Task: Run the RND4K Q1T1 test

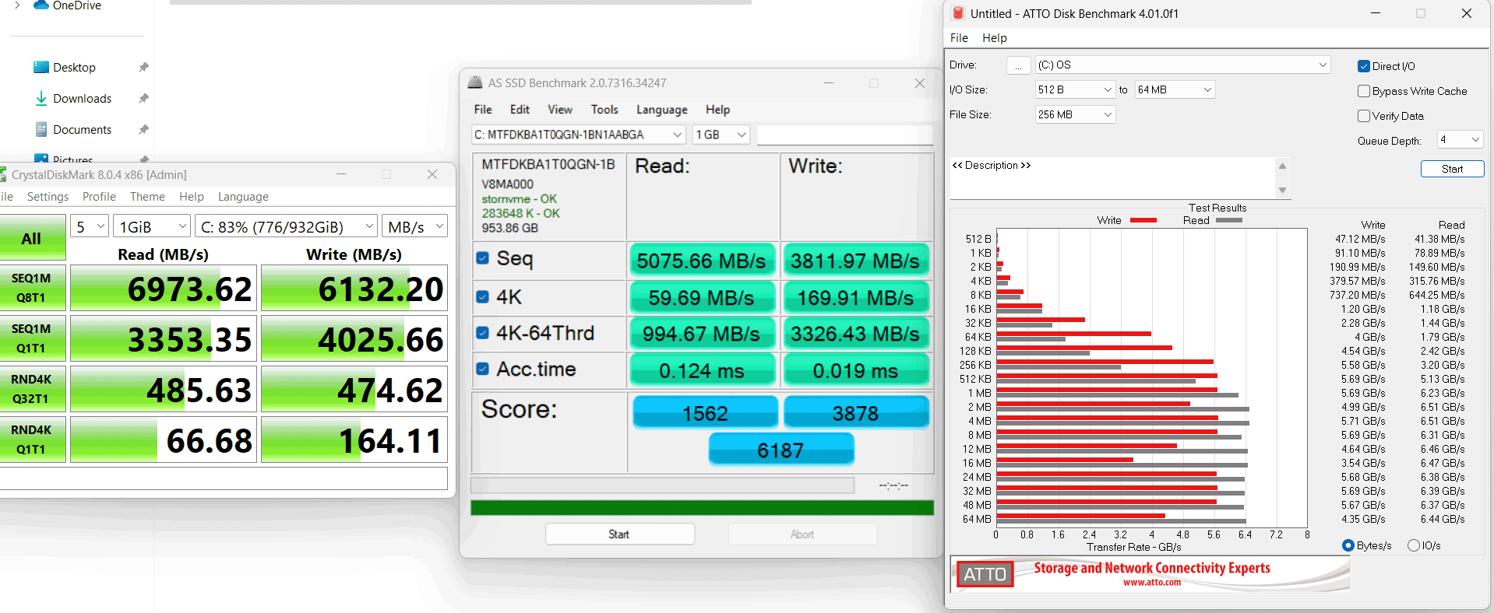Action: click(31, 440)
